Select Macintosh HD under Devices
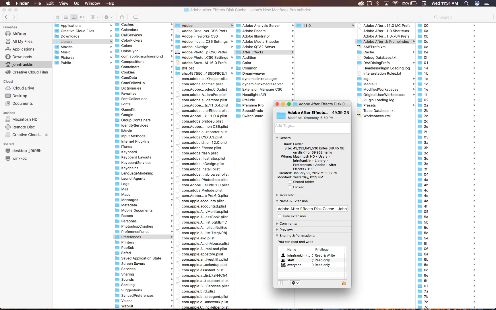The width and height of the screenshot is (496, 310). click(x=25, y=119)
